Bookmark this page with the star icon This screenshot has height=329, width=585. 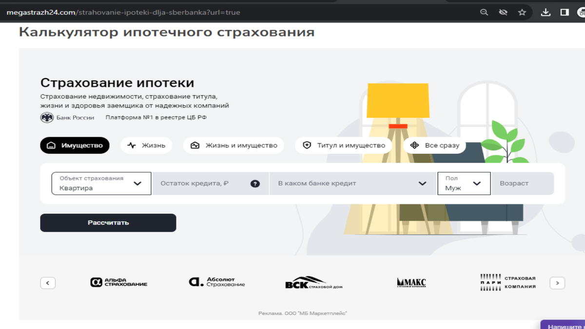[x=522, y=12]
